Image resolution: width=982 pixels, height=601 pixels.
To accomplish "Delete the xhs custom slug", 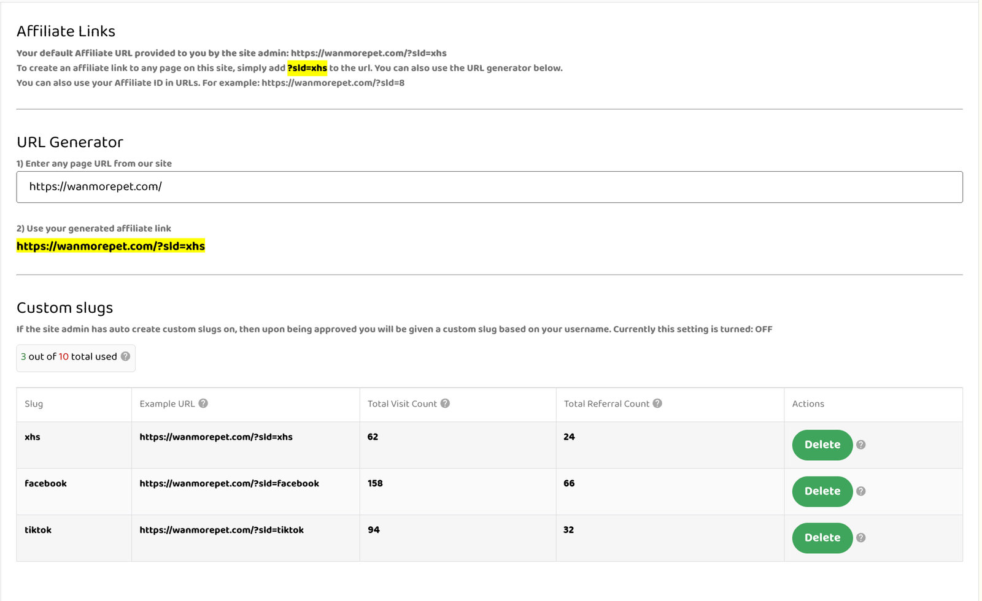I will (822, 445).
